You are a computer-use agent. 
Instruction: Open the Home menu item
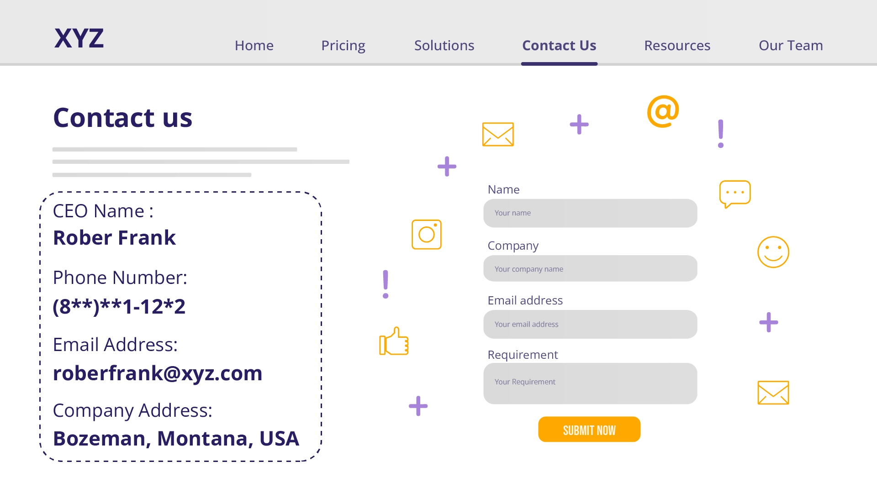(254, 46)
